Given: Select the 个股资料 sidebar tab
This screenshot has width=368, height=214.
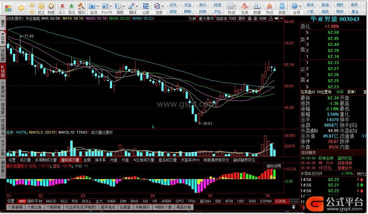Looking at the screenshot, I should 3,89.
